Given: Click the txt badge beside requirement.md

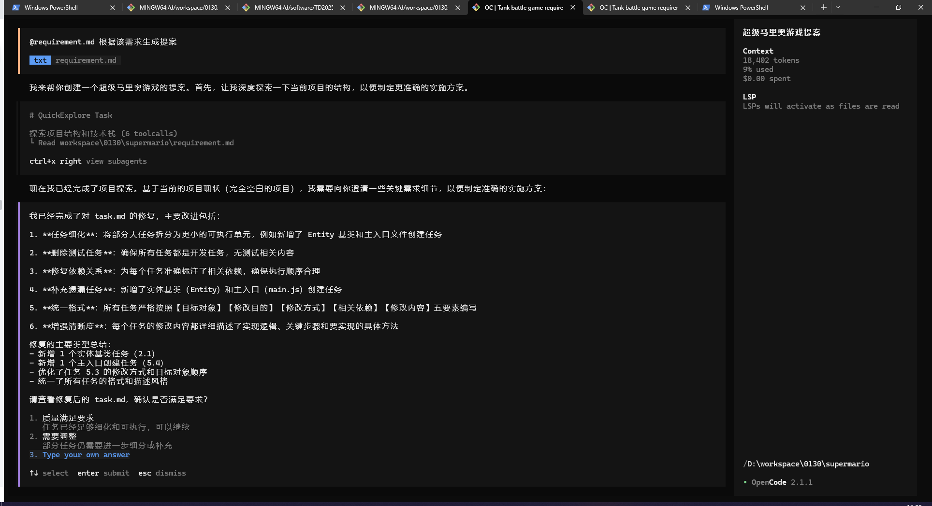Looking at the screenshot, I should [40, 60].
